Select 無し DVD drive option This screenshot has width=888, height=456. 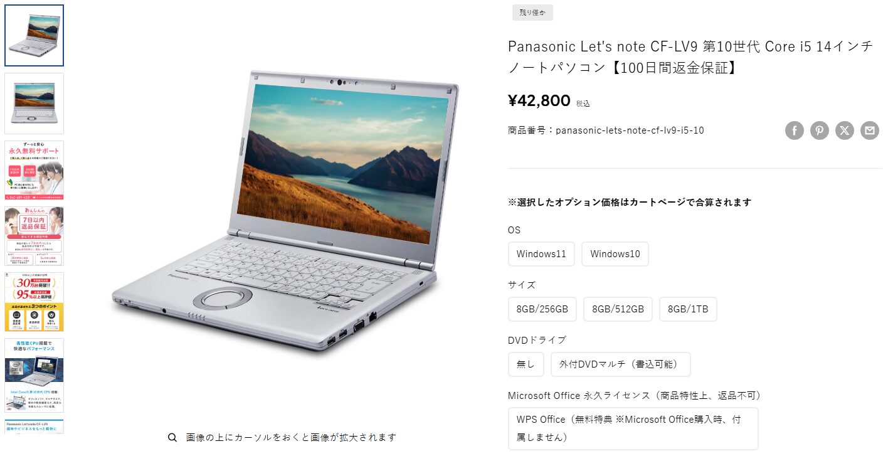[x=526, y=364]
